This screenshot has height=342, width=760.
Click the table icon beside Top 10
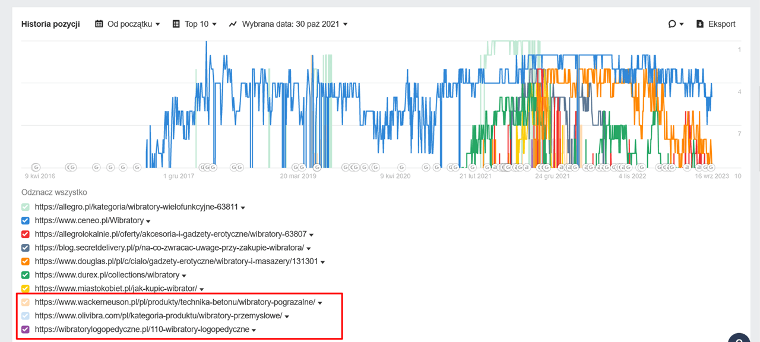(176, 24)
